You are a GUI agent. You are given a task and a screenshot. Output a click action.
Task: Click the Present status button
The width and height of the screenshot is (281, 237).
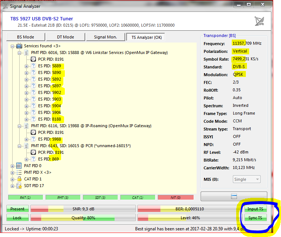(x=17, y=209)
